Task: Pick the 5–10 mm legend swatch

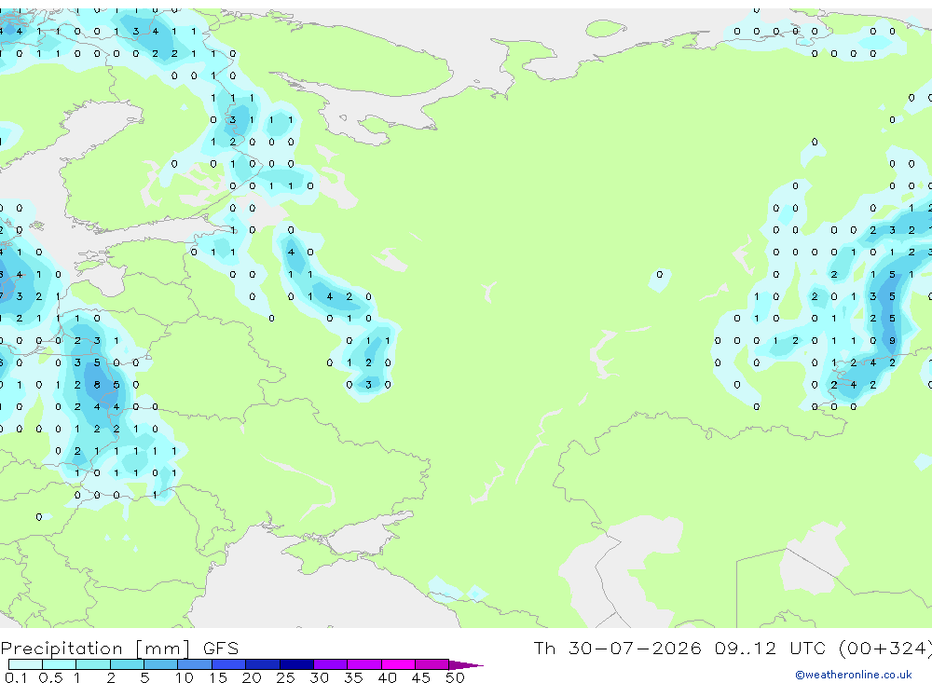Action: pyautogui.click(x=160, y=664)
